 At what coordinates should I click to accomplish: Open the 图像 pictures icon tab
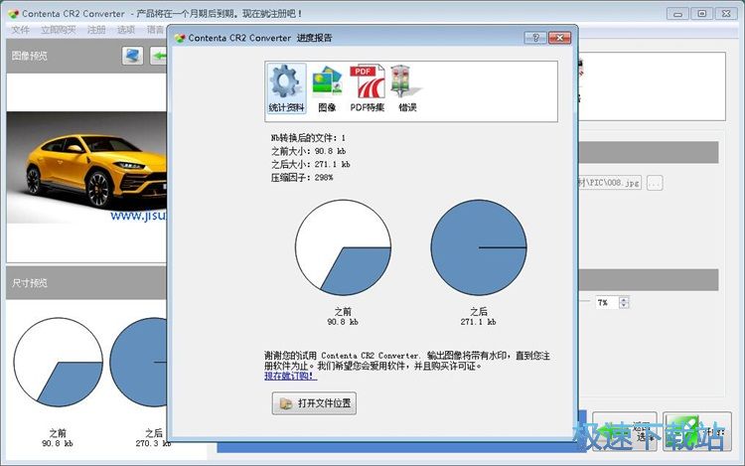(x=327, y=88)
